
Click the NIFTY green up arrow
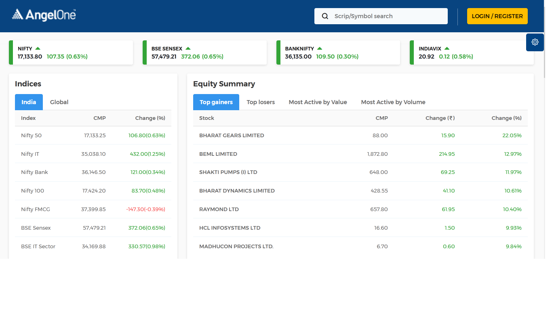[x=38, y=48]
